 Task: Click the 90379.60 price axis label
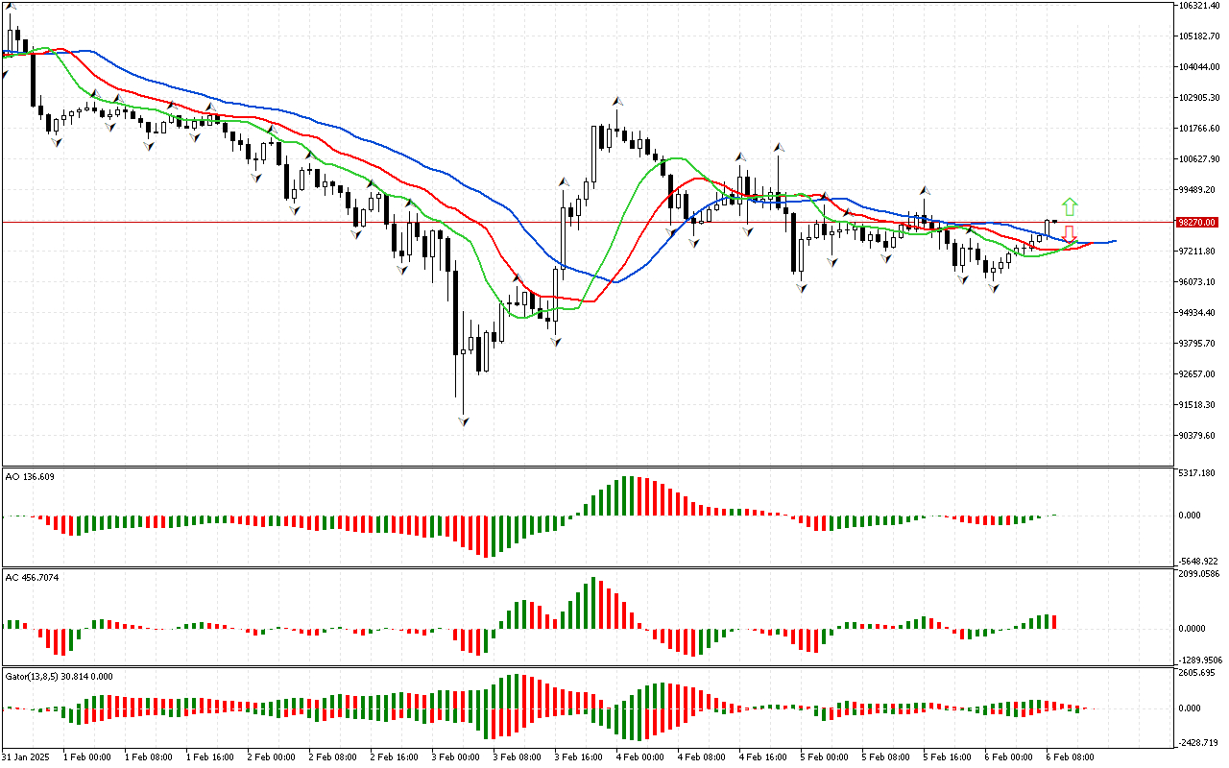click(x=1197, y=436)
